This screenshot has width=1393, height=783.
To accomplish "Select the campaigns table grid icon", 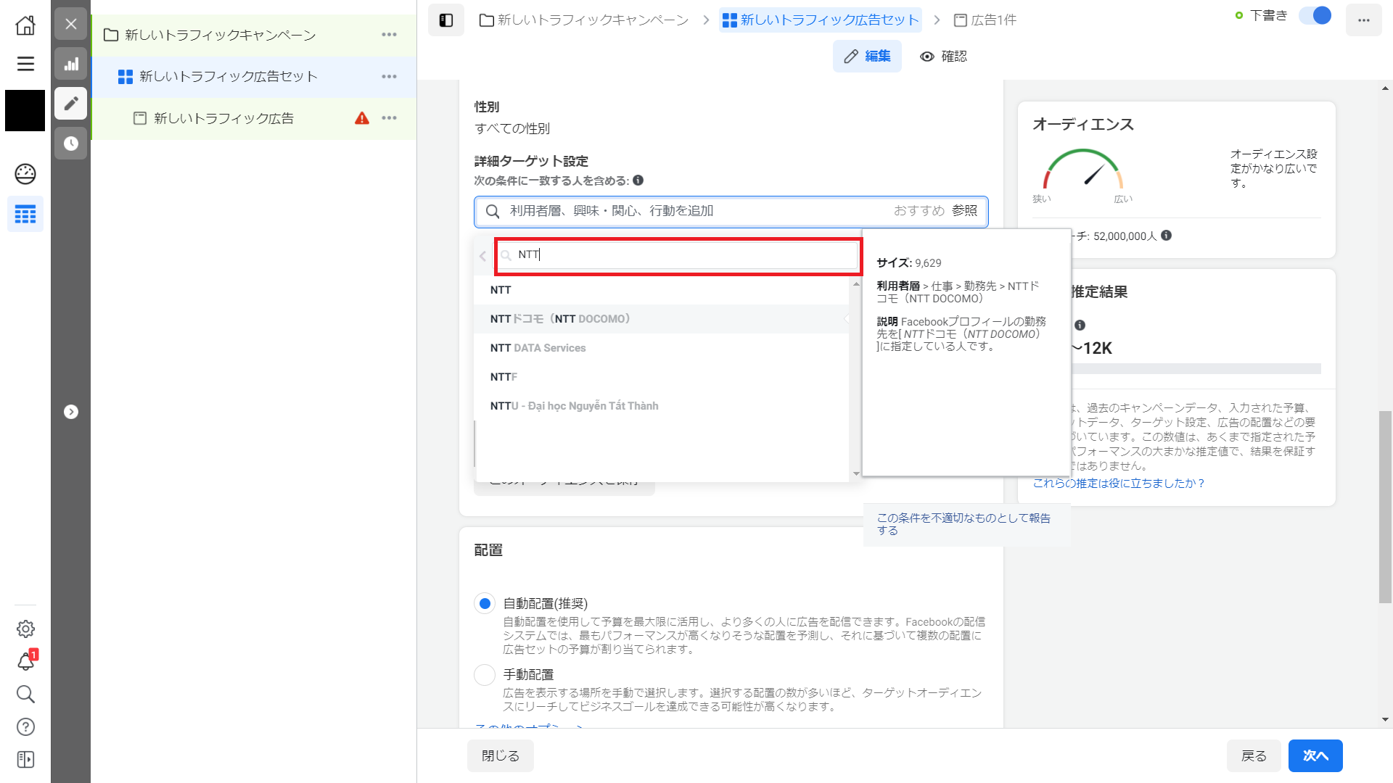I will pyautogui.click(x=25, y=214).
